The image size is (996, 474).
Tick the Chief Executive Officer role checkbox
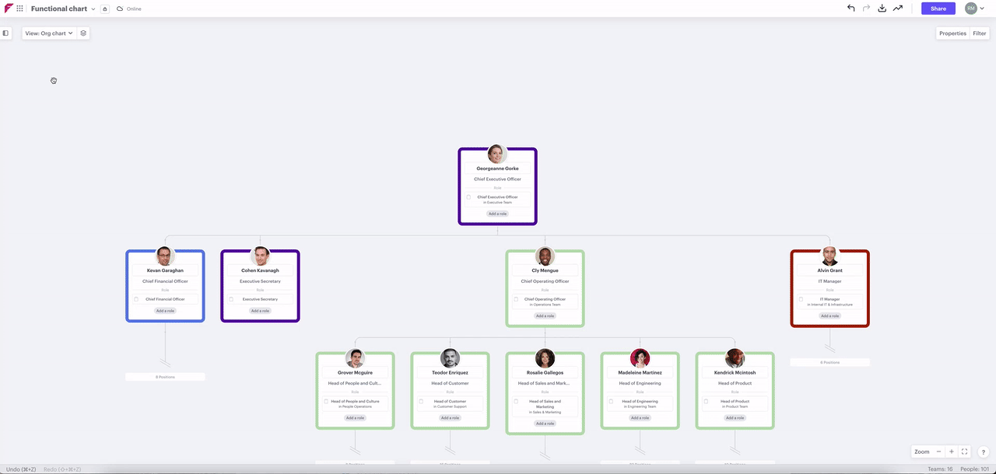tap(468, 197)
